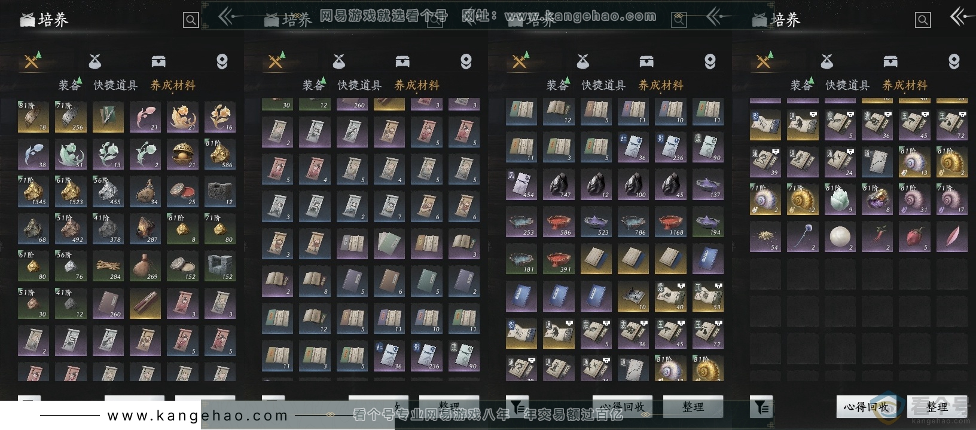Select the 81阶 cloth with count 18
976x430 pixels.
33,117
